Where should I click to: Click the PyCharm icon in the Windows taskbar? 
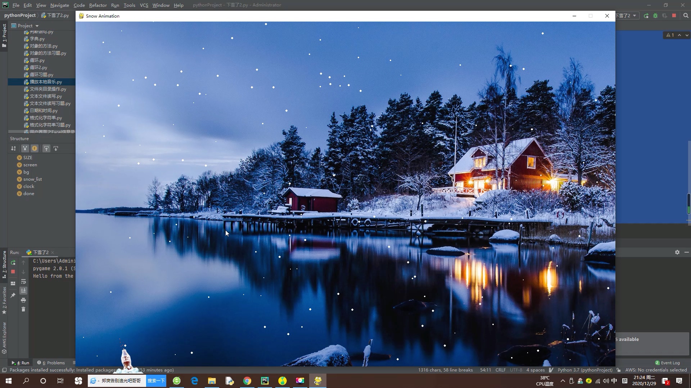click(265, 381)
